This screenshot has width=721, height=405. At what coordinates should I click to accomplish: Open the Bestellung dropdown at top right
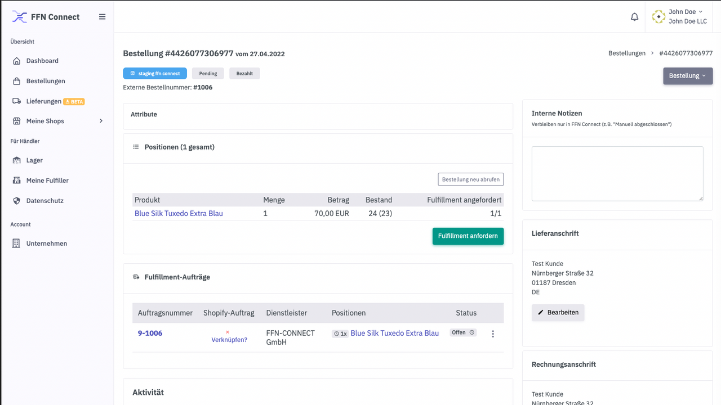[x=688, y=75]
